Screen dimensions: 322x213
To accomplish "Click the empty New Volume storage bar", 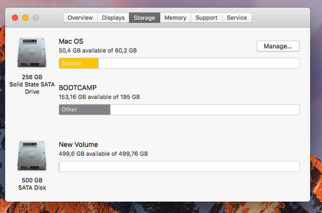I will (x=179, y=166).
